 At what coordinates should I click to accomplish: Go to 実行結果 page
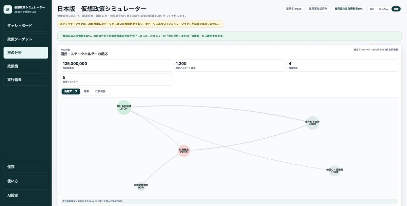point(26,80)
